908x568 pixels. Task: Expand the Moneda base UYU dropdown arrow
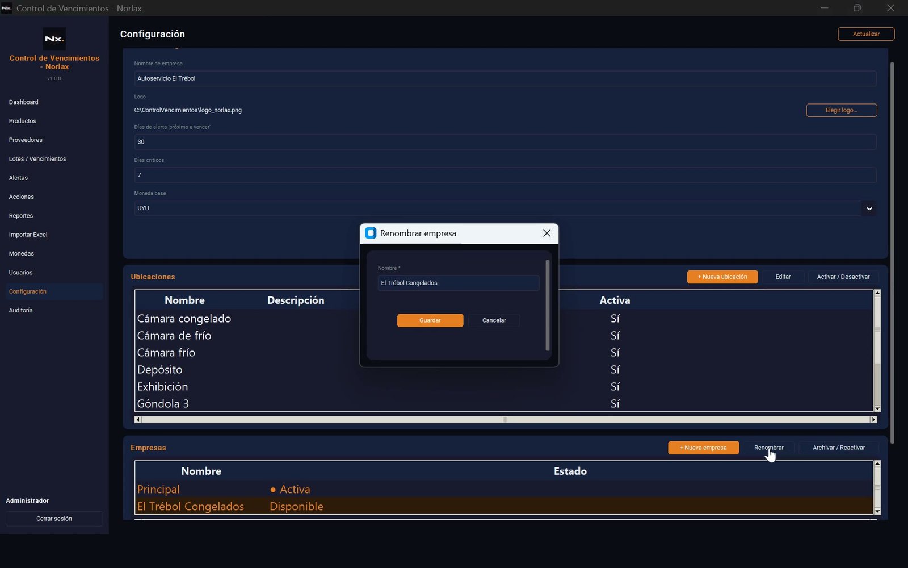pos(869,208)
